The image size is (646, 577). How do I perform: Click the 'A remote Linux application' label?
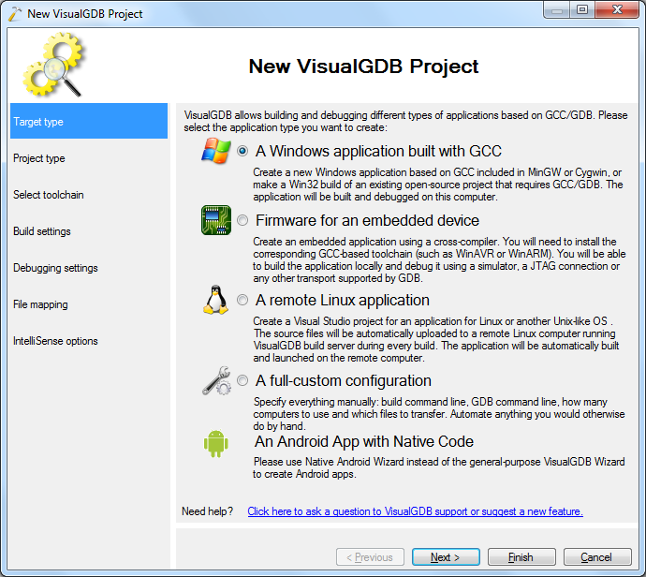pos(342,300)
